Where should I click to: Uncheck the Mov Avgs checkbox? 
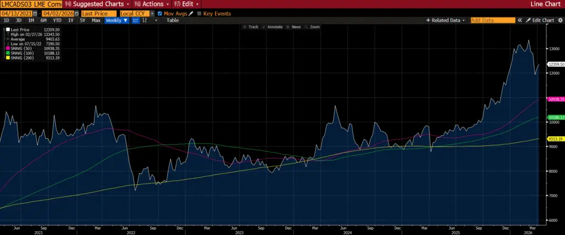pos(160,14)
